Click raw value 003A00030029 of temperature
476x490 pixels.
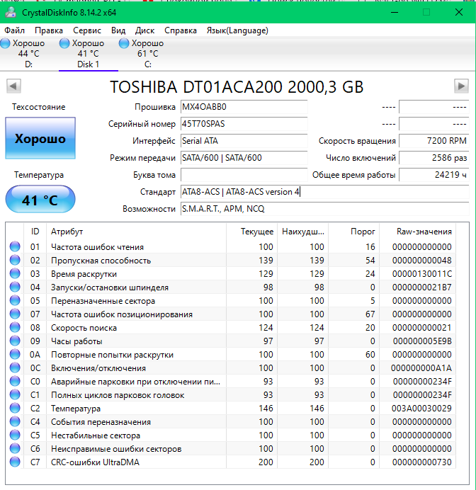[421, 408]
